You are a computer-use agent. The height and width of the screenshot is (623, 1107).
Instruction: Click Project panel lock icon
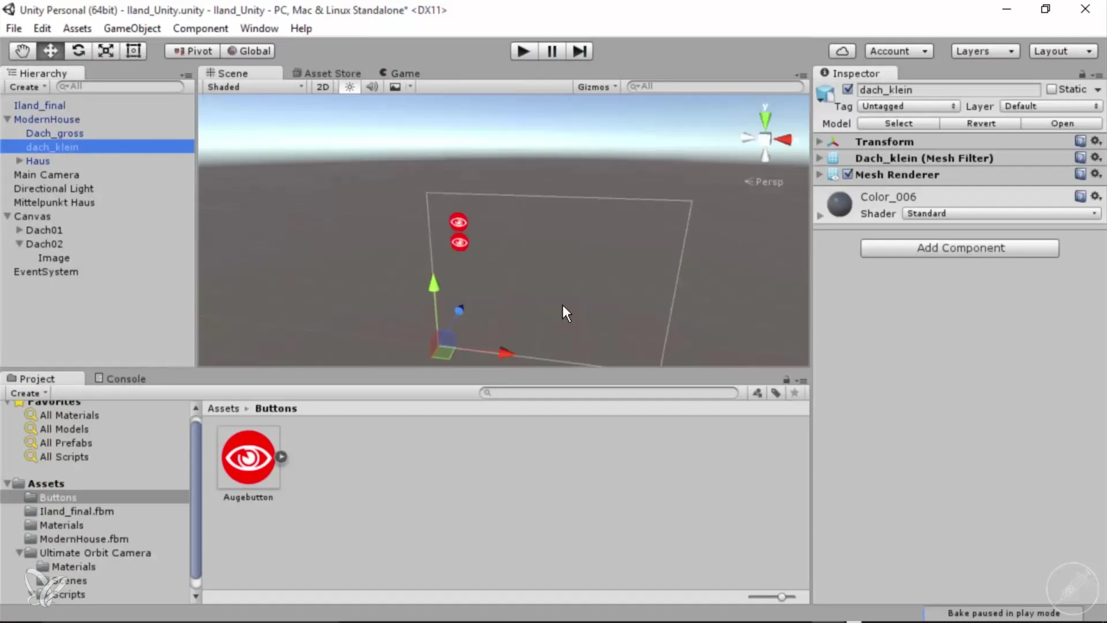tap(786, 380)
